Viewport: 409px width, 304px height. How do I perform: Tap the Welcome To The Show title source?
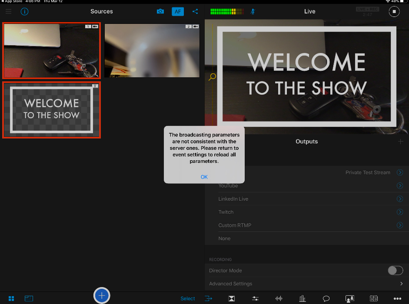tap(51, 110)
